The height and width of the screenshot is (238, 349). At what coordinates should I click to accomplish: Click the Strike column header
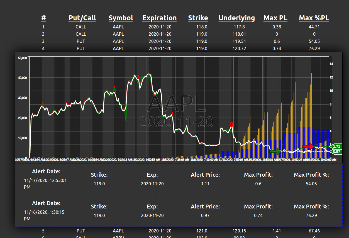[198, 18]
